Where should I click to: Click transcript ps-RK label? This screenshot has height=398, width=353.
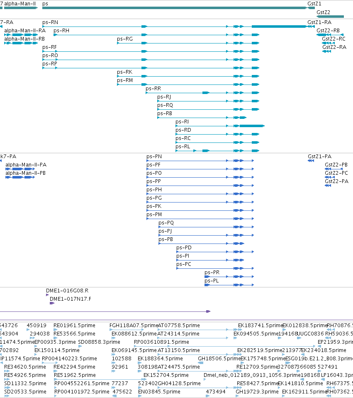click(125, 72)
